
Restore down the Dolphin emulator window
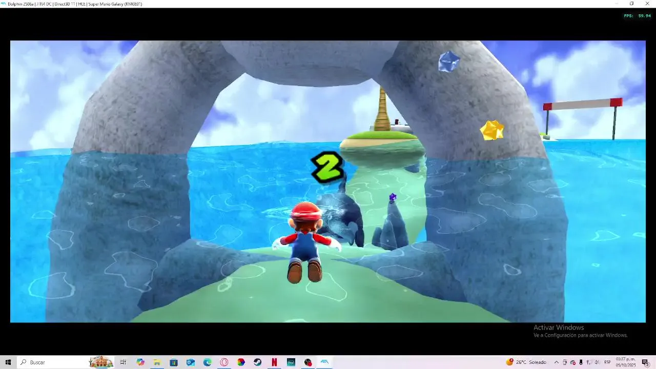click(x=631, y=4)
